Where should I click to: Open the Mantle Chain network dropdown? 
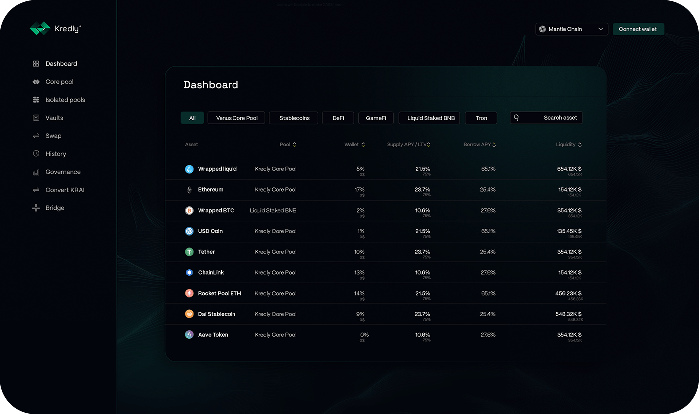572,29
